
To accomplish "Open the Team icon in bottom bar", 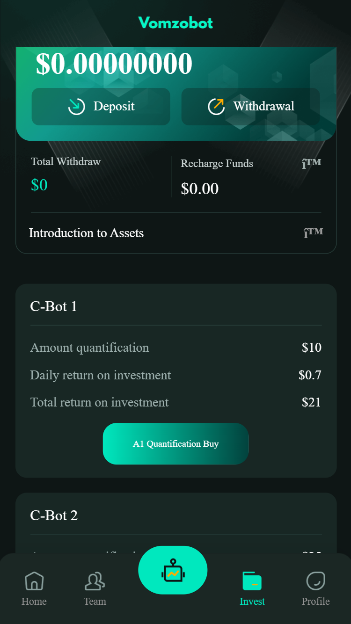I will pos(95,581).
